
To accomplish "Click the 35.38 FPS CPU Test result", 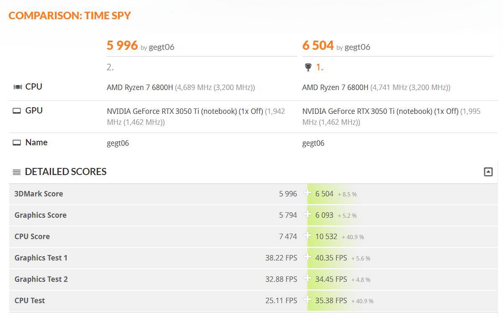I will click(x=331, y=301).
